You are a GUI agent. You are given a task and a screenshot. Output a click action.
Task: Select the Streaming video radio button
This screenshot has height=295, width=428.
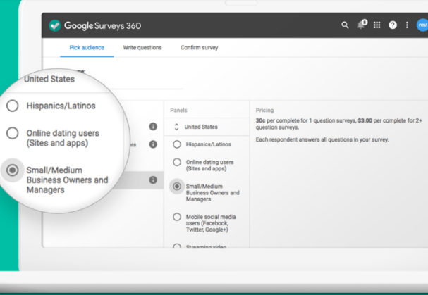point(177,246)
